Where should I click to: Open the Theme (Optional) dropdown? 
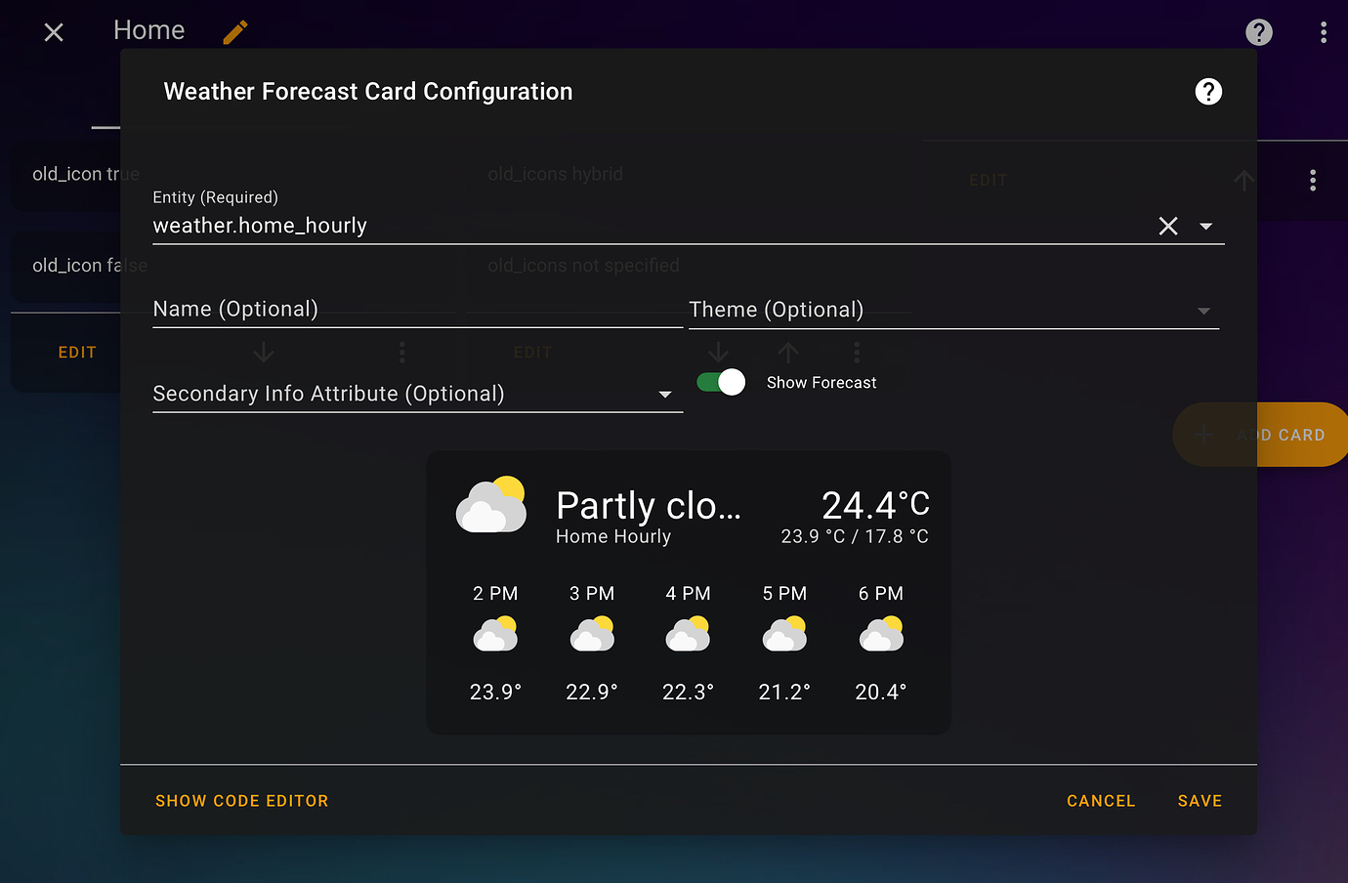point(1202,310)
